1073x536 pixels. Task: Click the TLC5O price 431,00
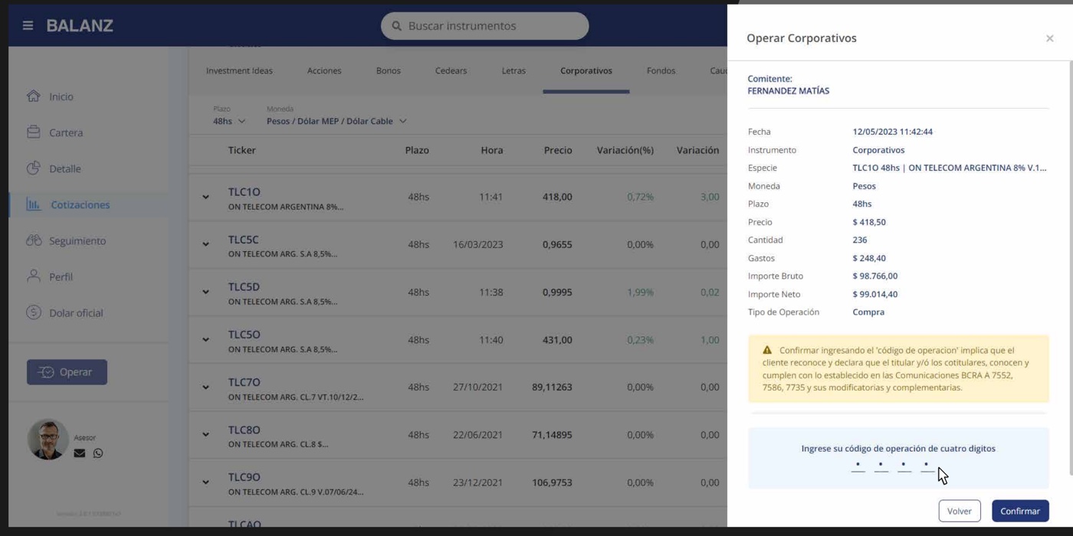point(557,339)
